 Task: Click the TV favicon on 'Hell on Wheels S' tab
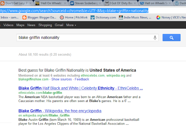142,3
